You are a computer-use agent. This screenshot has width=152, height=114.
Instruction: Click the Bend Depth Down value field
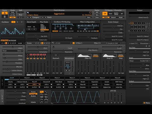pos(29,29)
